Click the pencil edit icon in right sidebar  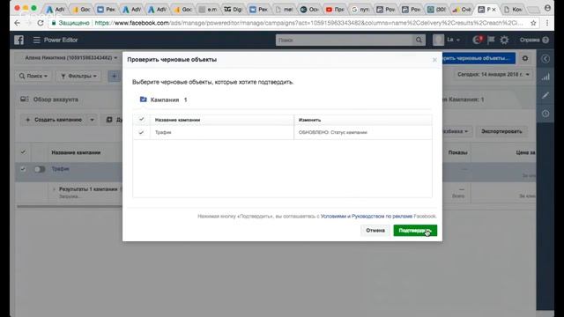click(545, 95)
